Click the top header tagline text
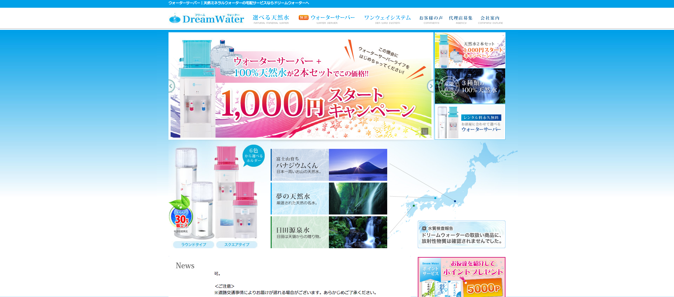The height and width of the screenshot is (297, 674). pos(239,3)
